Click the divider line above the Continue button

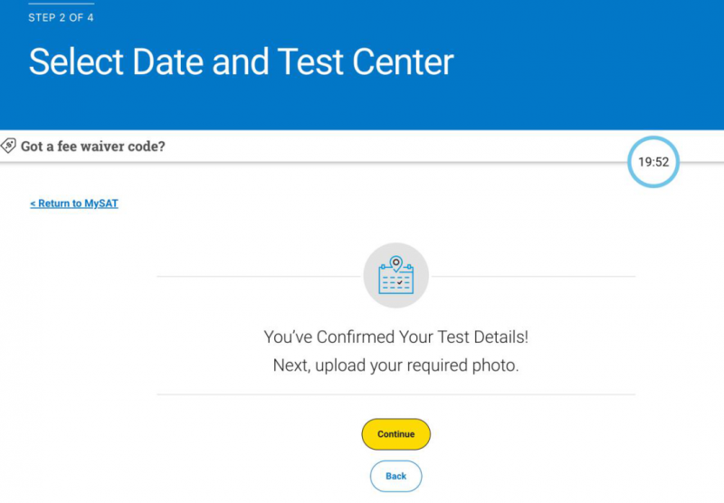tap(396, 394)
